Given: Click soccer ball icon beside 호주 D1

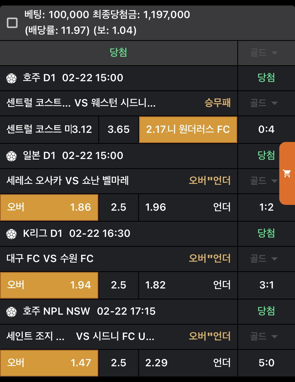Looking at the screenshot, I should point(11,78).
